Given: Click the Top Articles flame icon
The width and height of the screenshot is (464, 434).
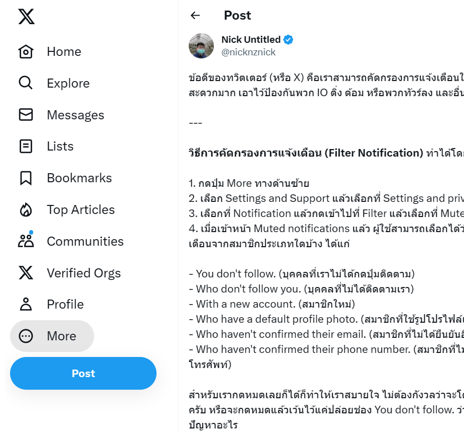Looking at the screenshot, I should pyautogui.click(x=26, y=210).
